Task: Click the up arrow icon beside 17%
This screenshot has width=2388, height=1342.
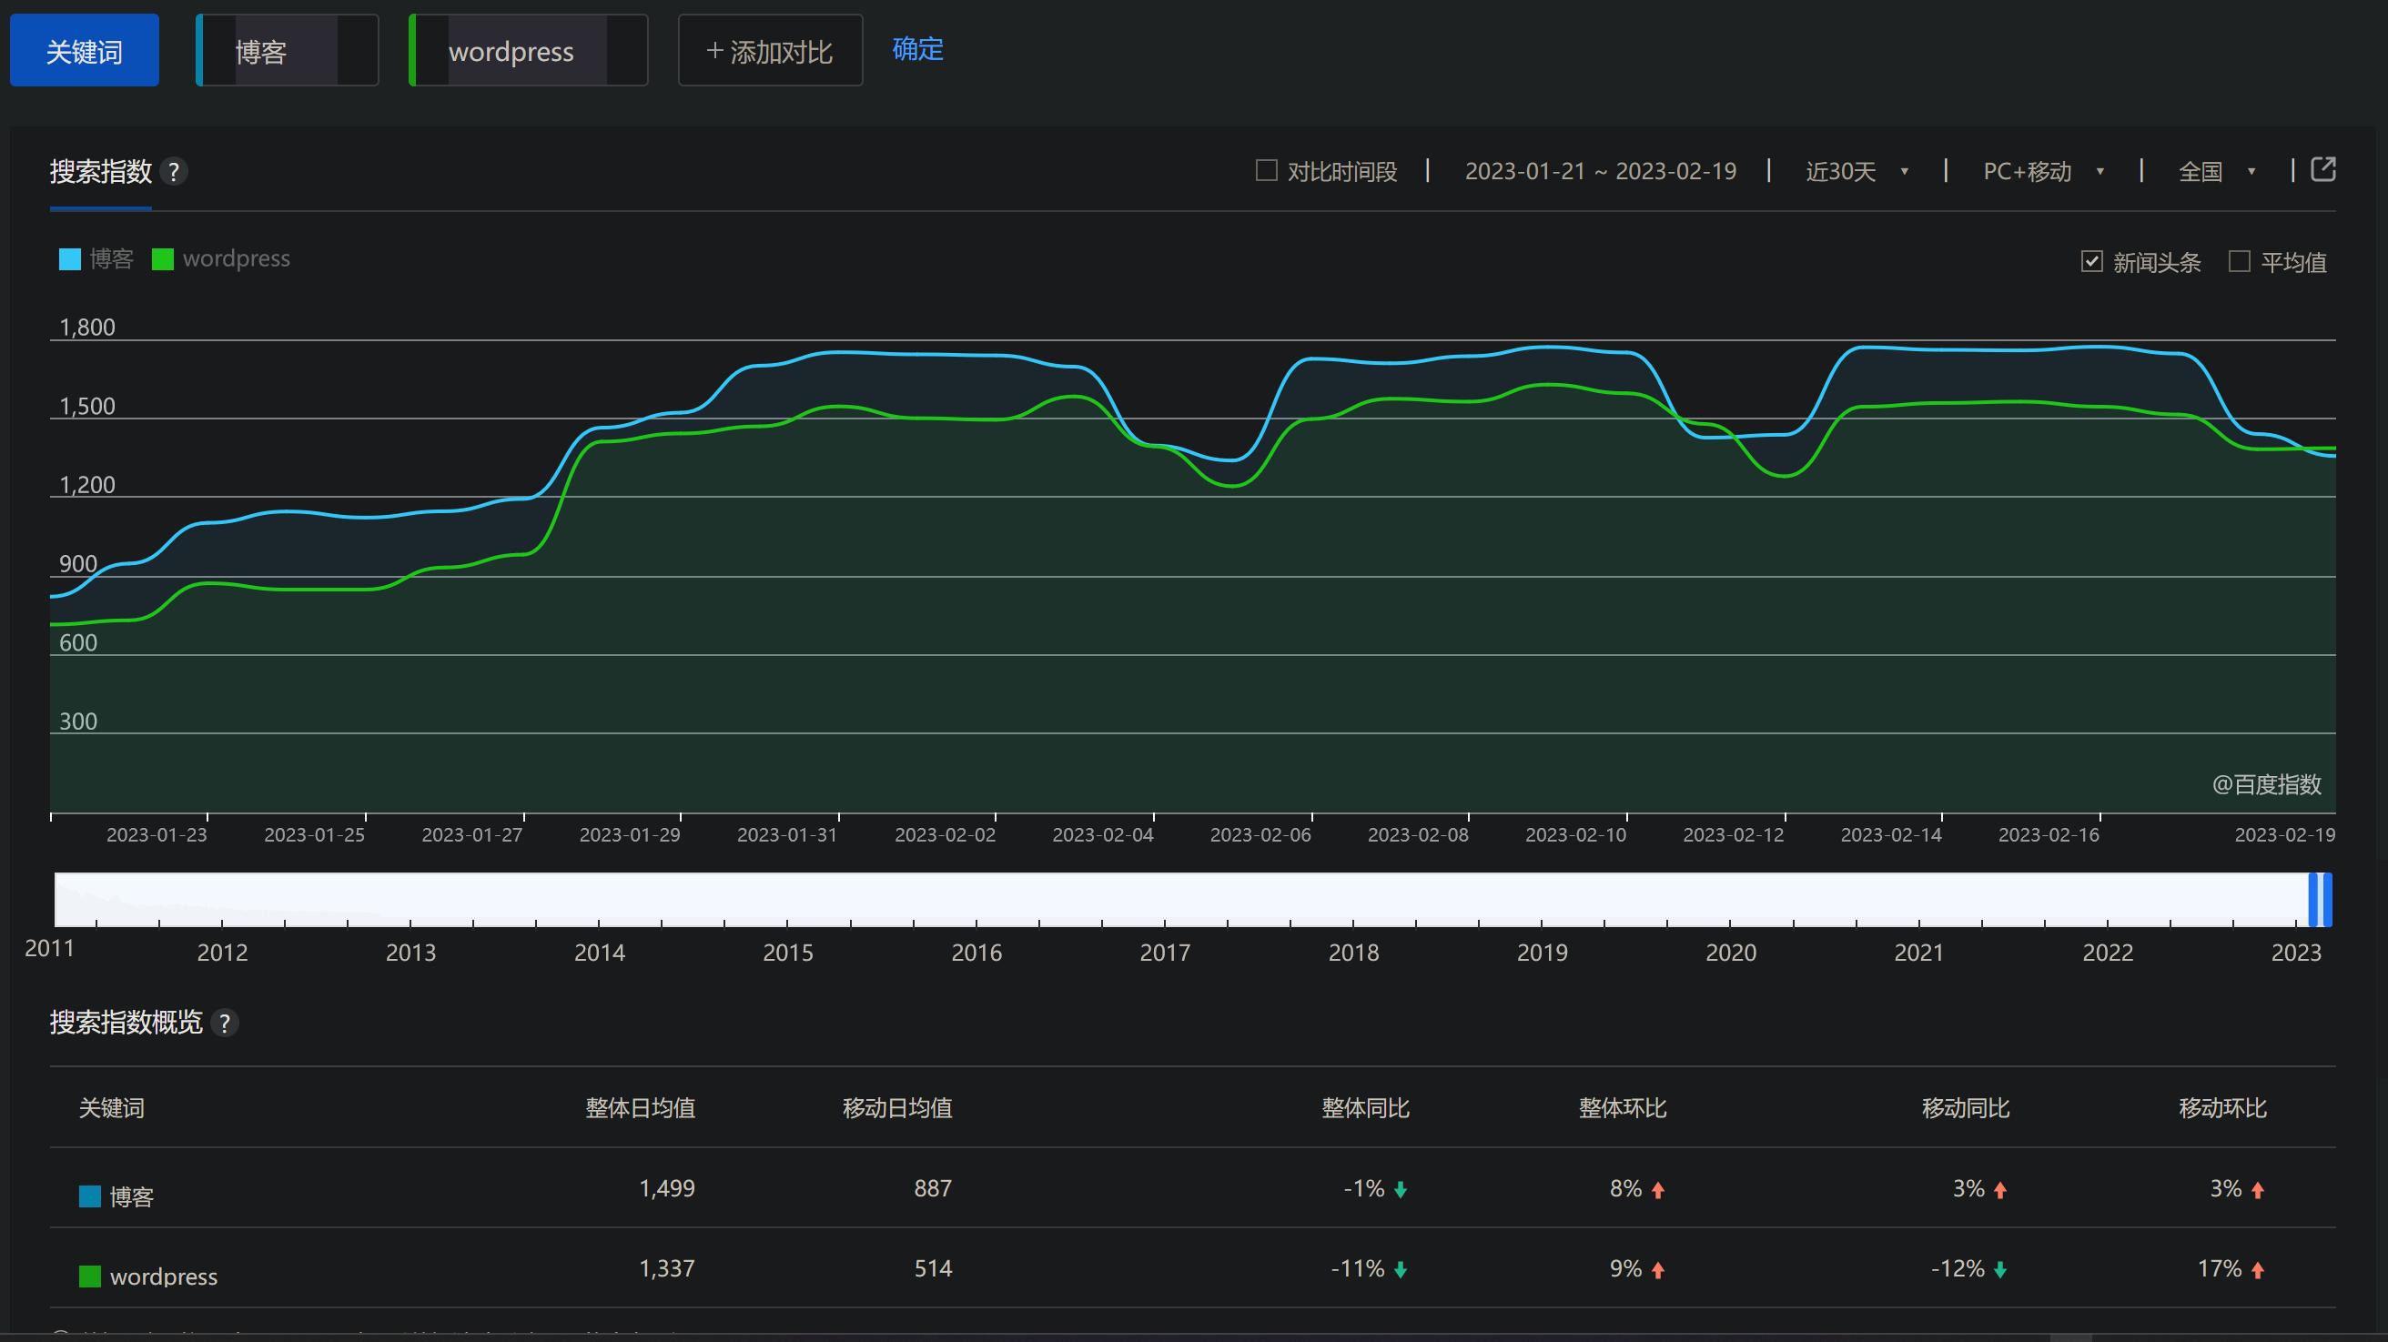Action: point(2257,1270)
